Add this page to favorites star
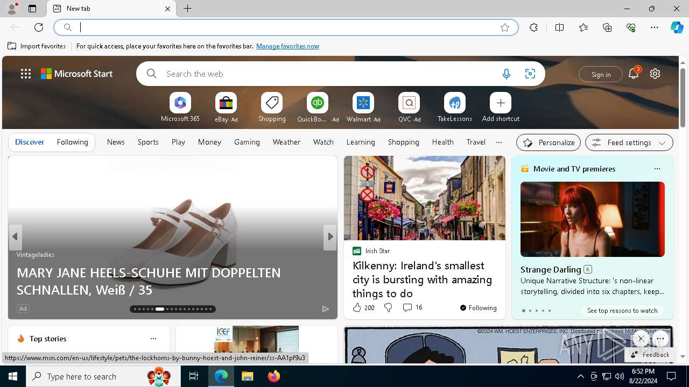The image size is (689, 387). (x=505, y=27)
